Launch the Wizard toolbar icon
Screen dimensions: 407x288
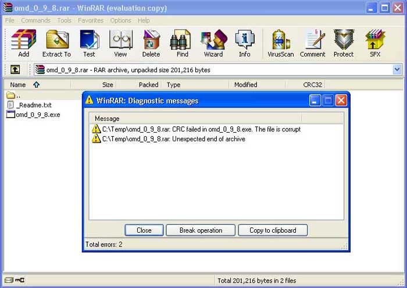(x=214, y=40)
